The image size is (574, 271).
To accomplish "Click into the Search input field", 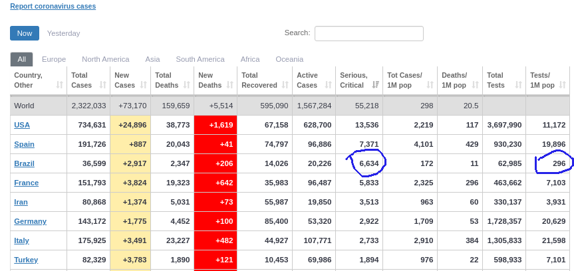I will click(x=368, y=33).
